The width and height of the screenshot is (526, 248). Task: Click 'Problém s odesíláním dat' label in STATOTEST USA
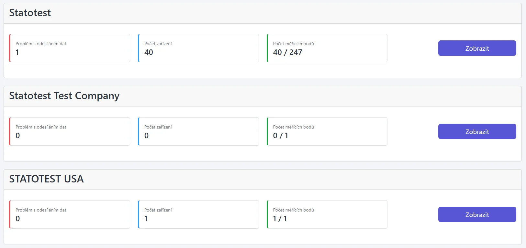point(41,210)
